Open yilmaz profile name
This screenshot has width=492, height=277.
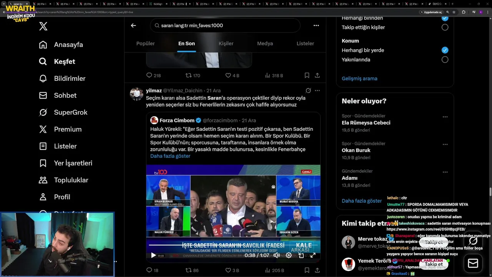pyautogui.click(x=154, y=90)
